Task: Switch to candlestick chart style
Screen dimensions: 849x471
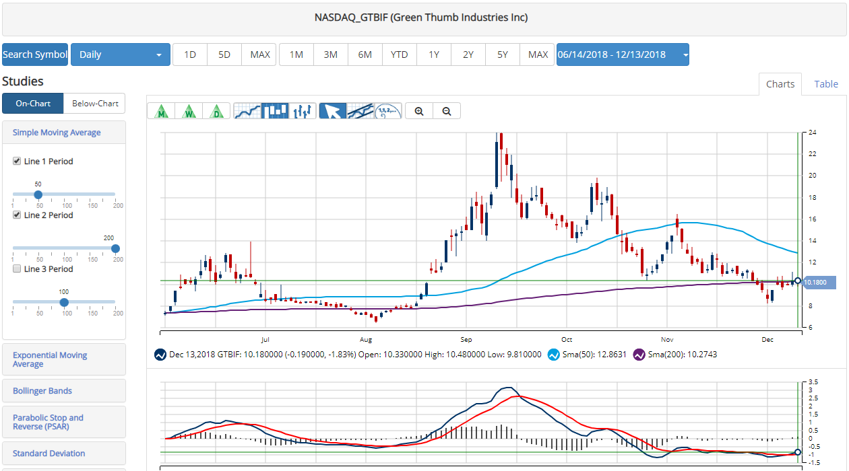Action: (275, 111)
